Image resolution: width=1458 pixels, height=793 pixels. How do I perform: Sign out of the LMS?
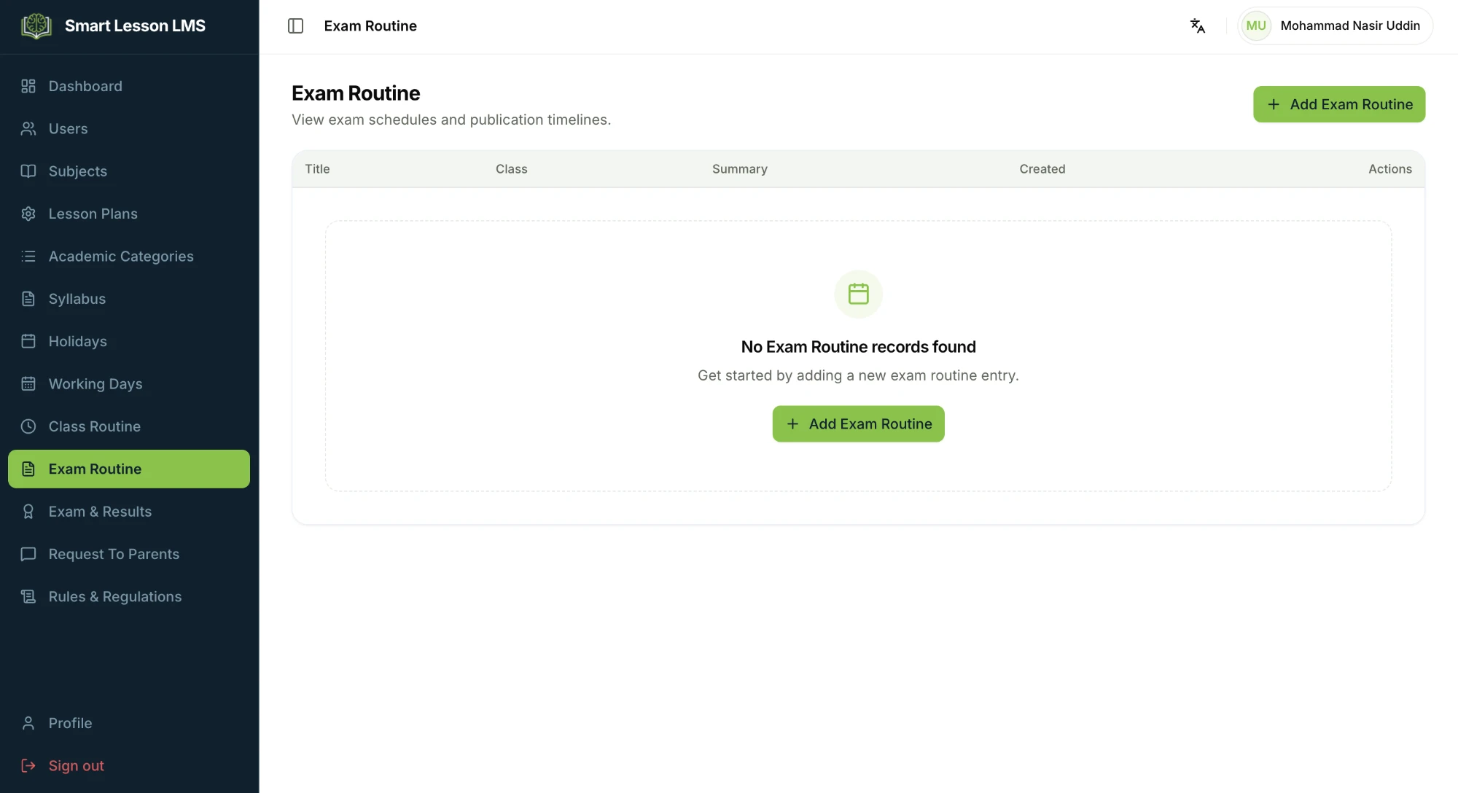[129, 766]
